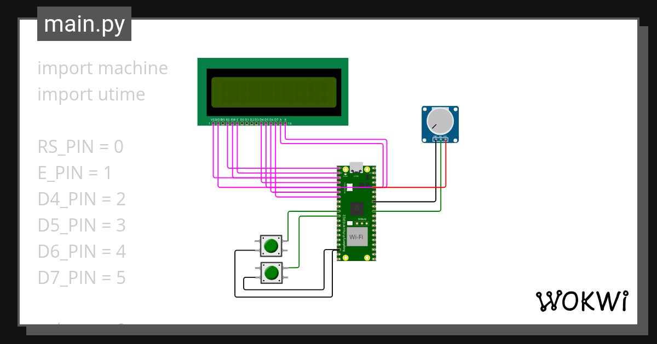
Task: Click the import machine code line
Action: tap(102, 68)
